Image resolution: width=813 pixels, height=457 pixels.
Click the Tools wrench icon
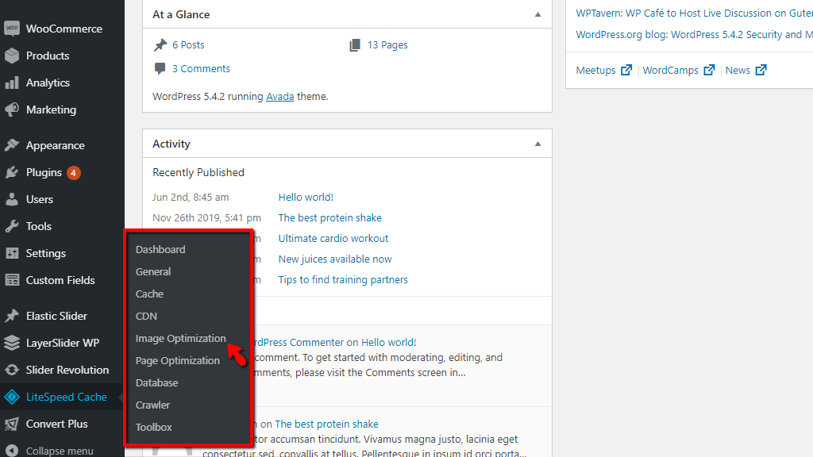12,226
